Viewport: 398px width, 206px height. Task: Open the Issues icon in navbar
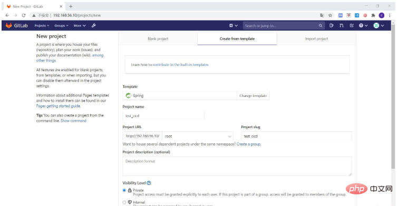[331, 26]
